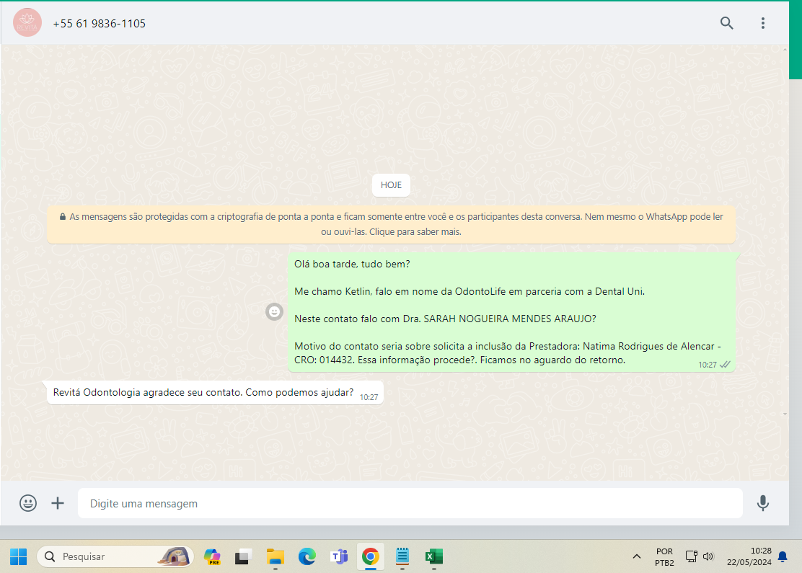Click the double check marks on sent message
This screenshot has height=573, width=802.
(725, 365)
